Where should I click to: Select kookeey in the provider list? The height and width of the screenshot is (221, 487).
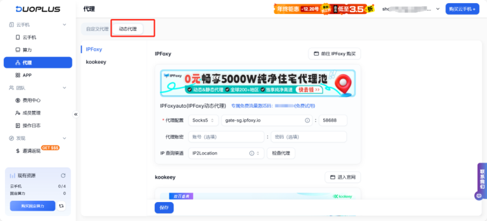coord(96,62)
